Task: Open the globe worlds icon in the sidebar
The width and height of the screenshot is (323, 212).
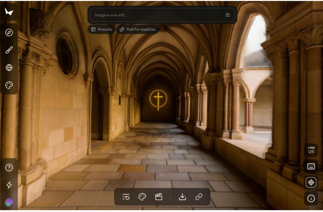Action: [x=9, y=67]
